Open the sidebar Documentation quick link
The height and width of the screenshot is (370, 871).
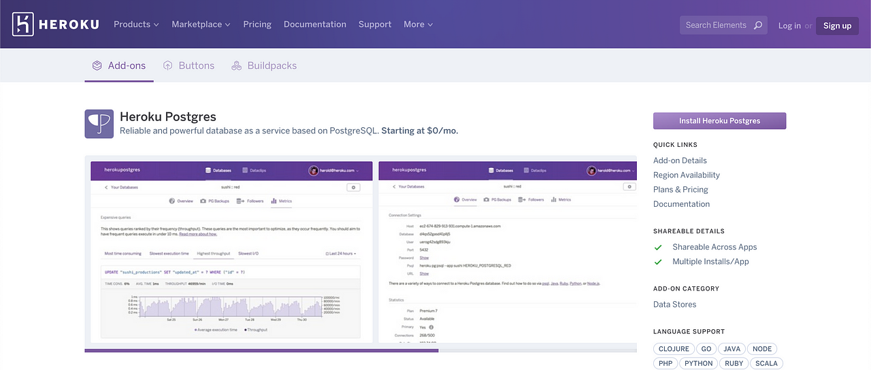[x=681, y=204]
